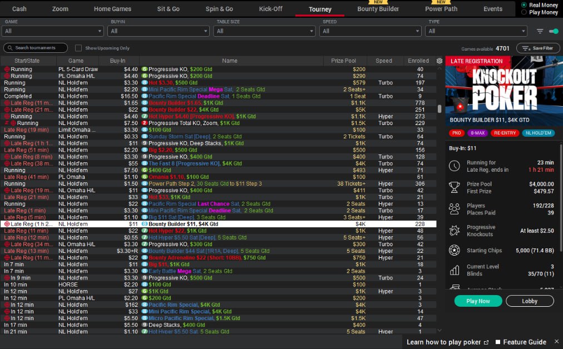Sort by the Start/State column header

click(x=27, y=61)
